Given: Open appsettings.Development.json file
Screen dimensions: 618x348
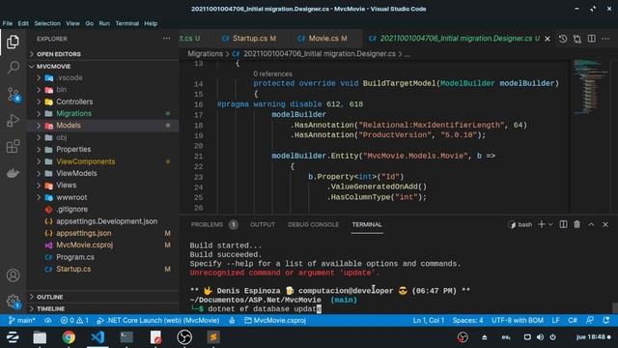Looking at the screenshot, I should click(102, 221).
